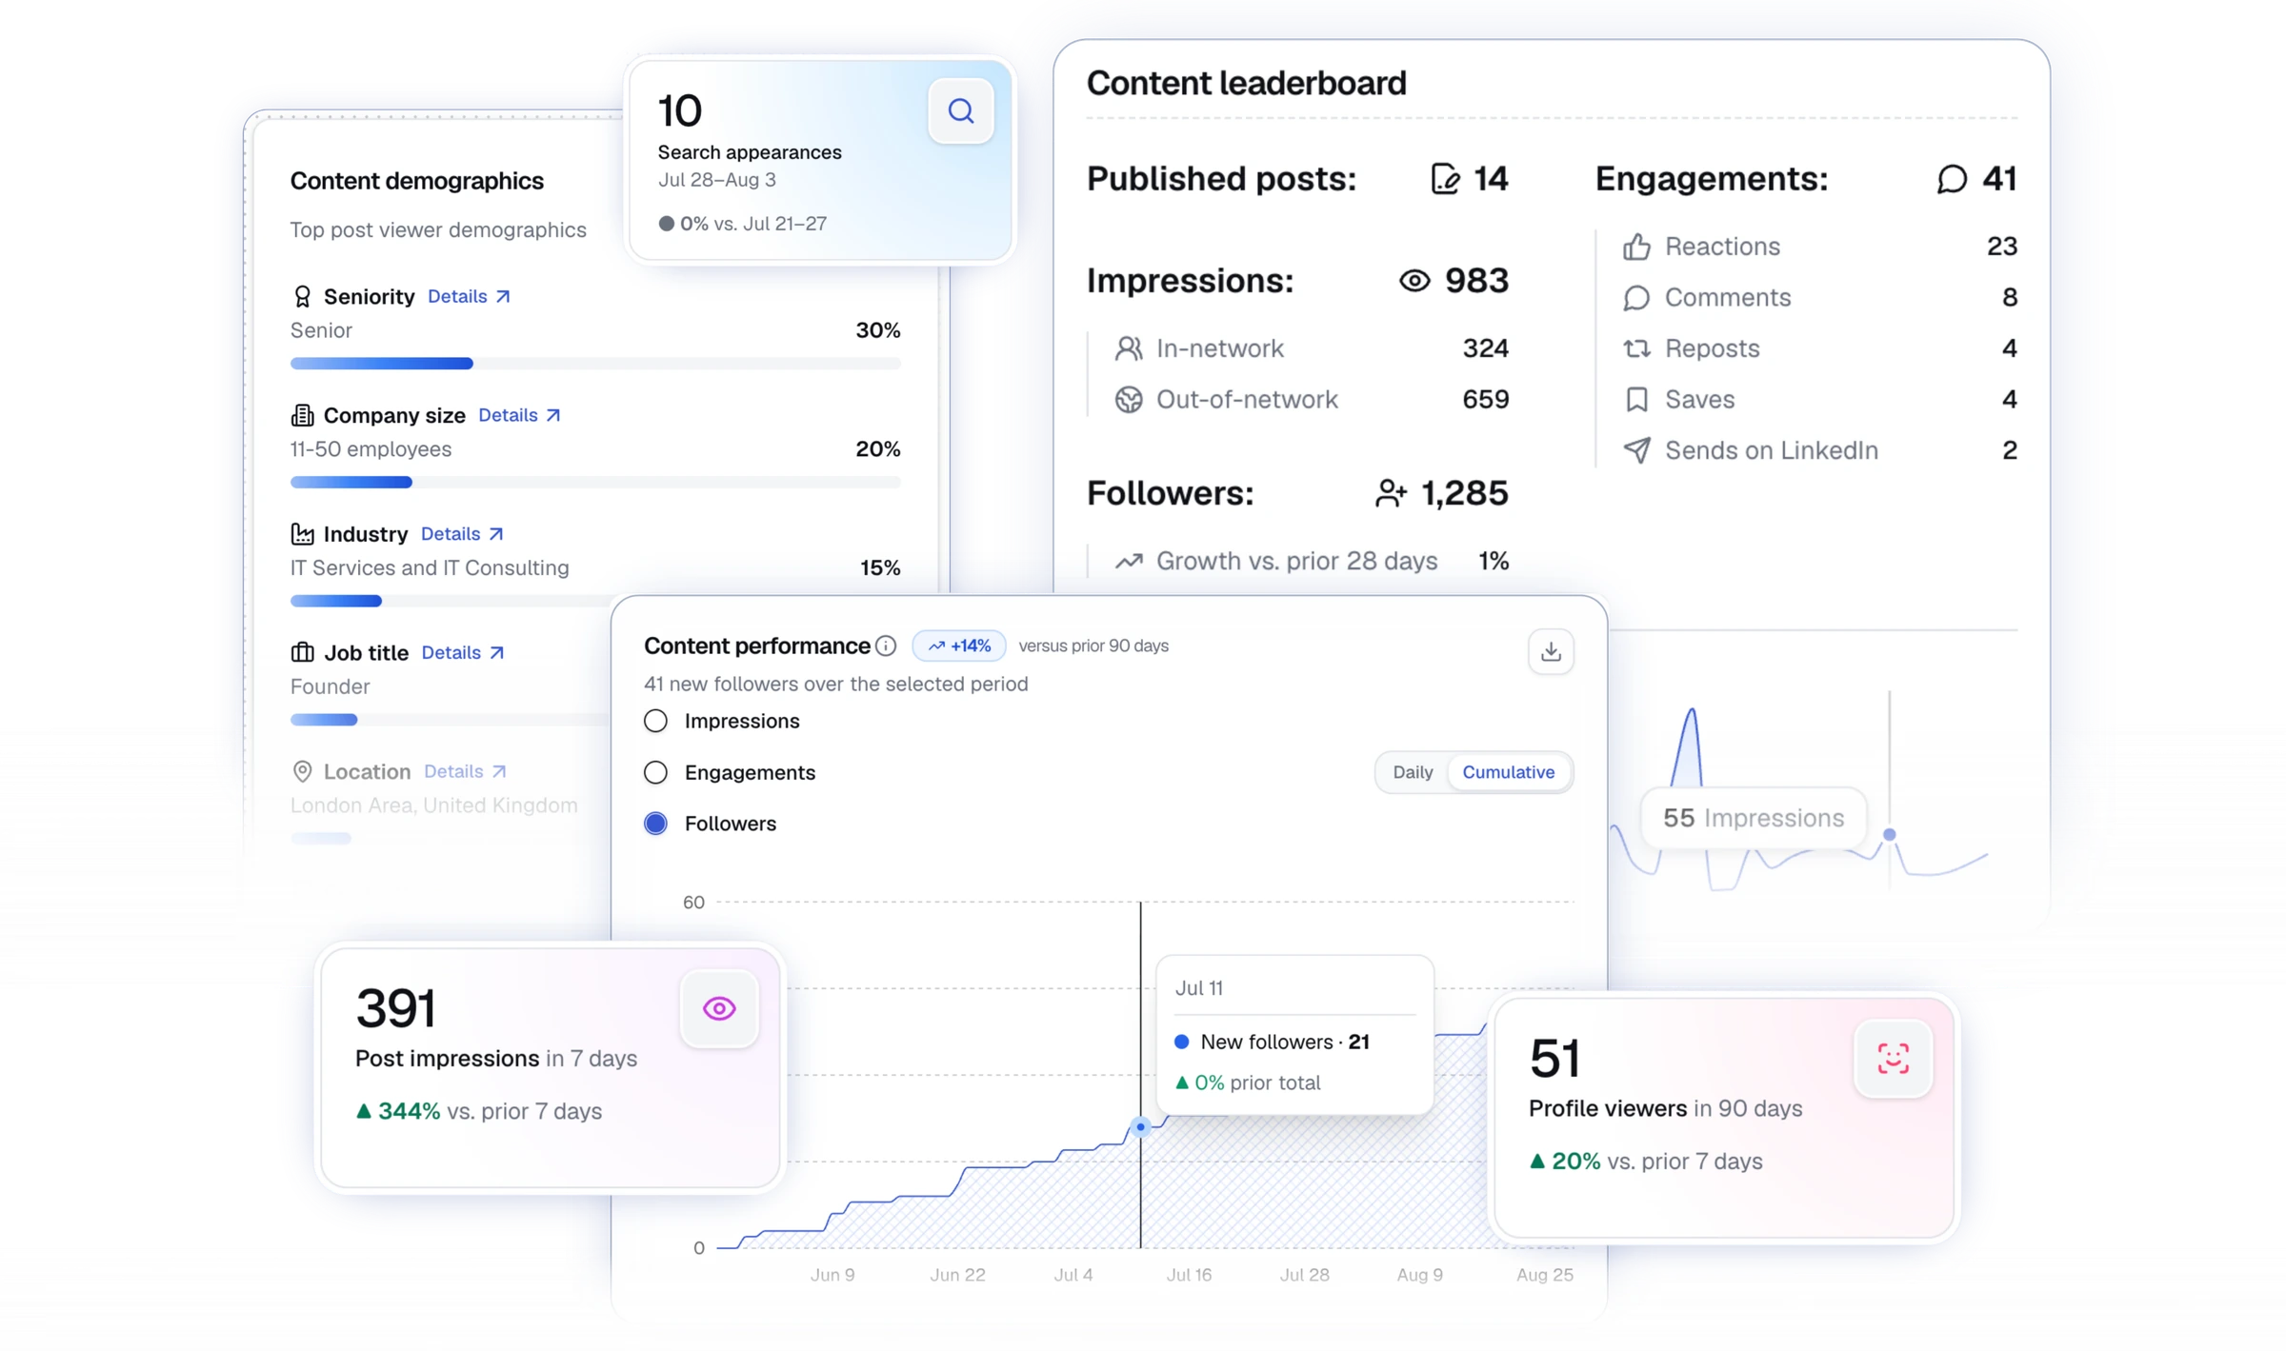Click the Reposts arrows icon
This screenshot has width=2286, height=1351.
click(x=1636, y=348)
